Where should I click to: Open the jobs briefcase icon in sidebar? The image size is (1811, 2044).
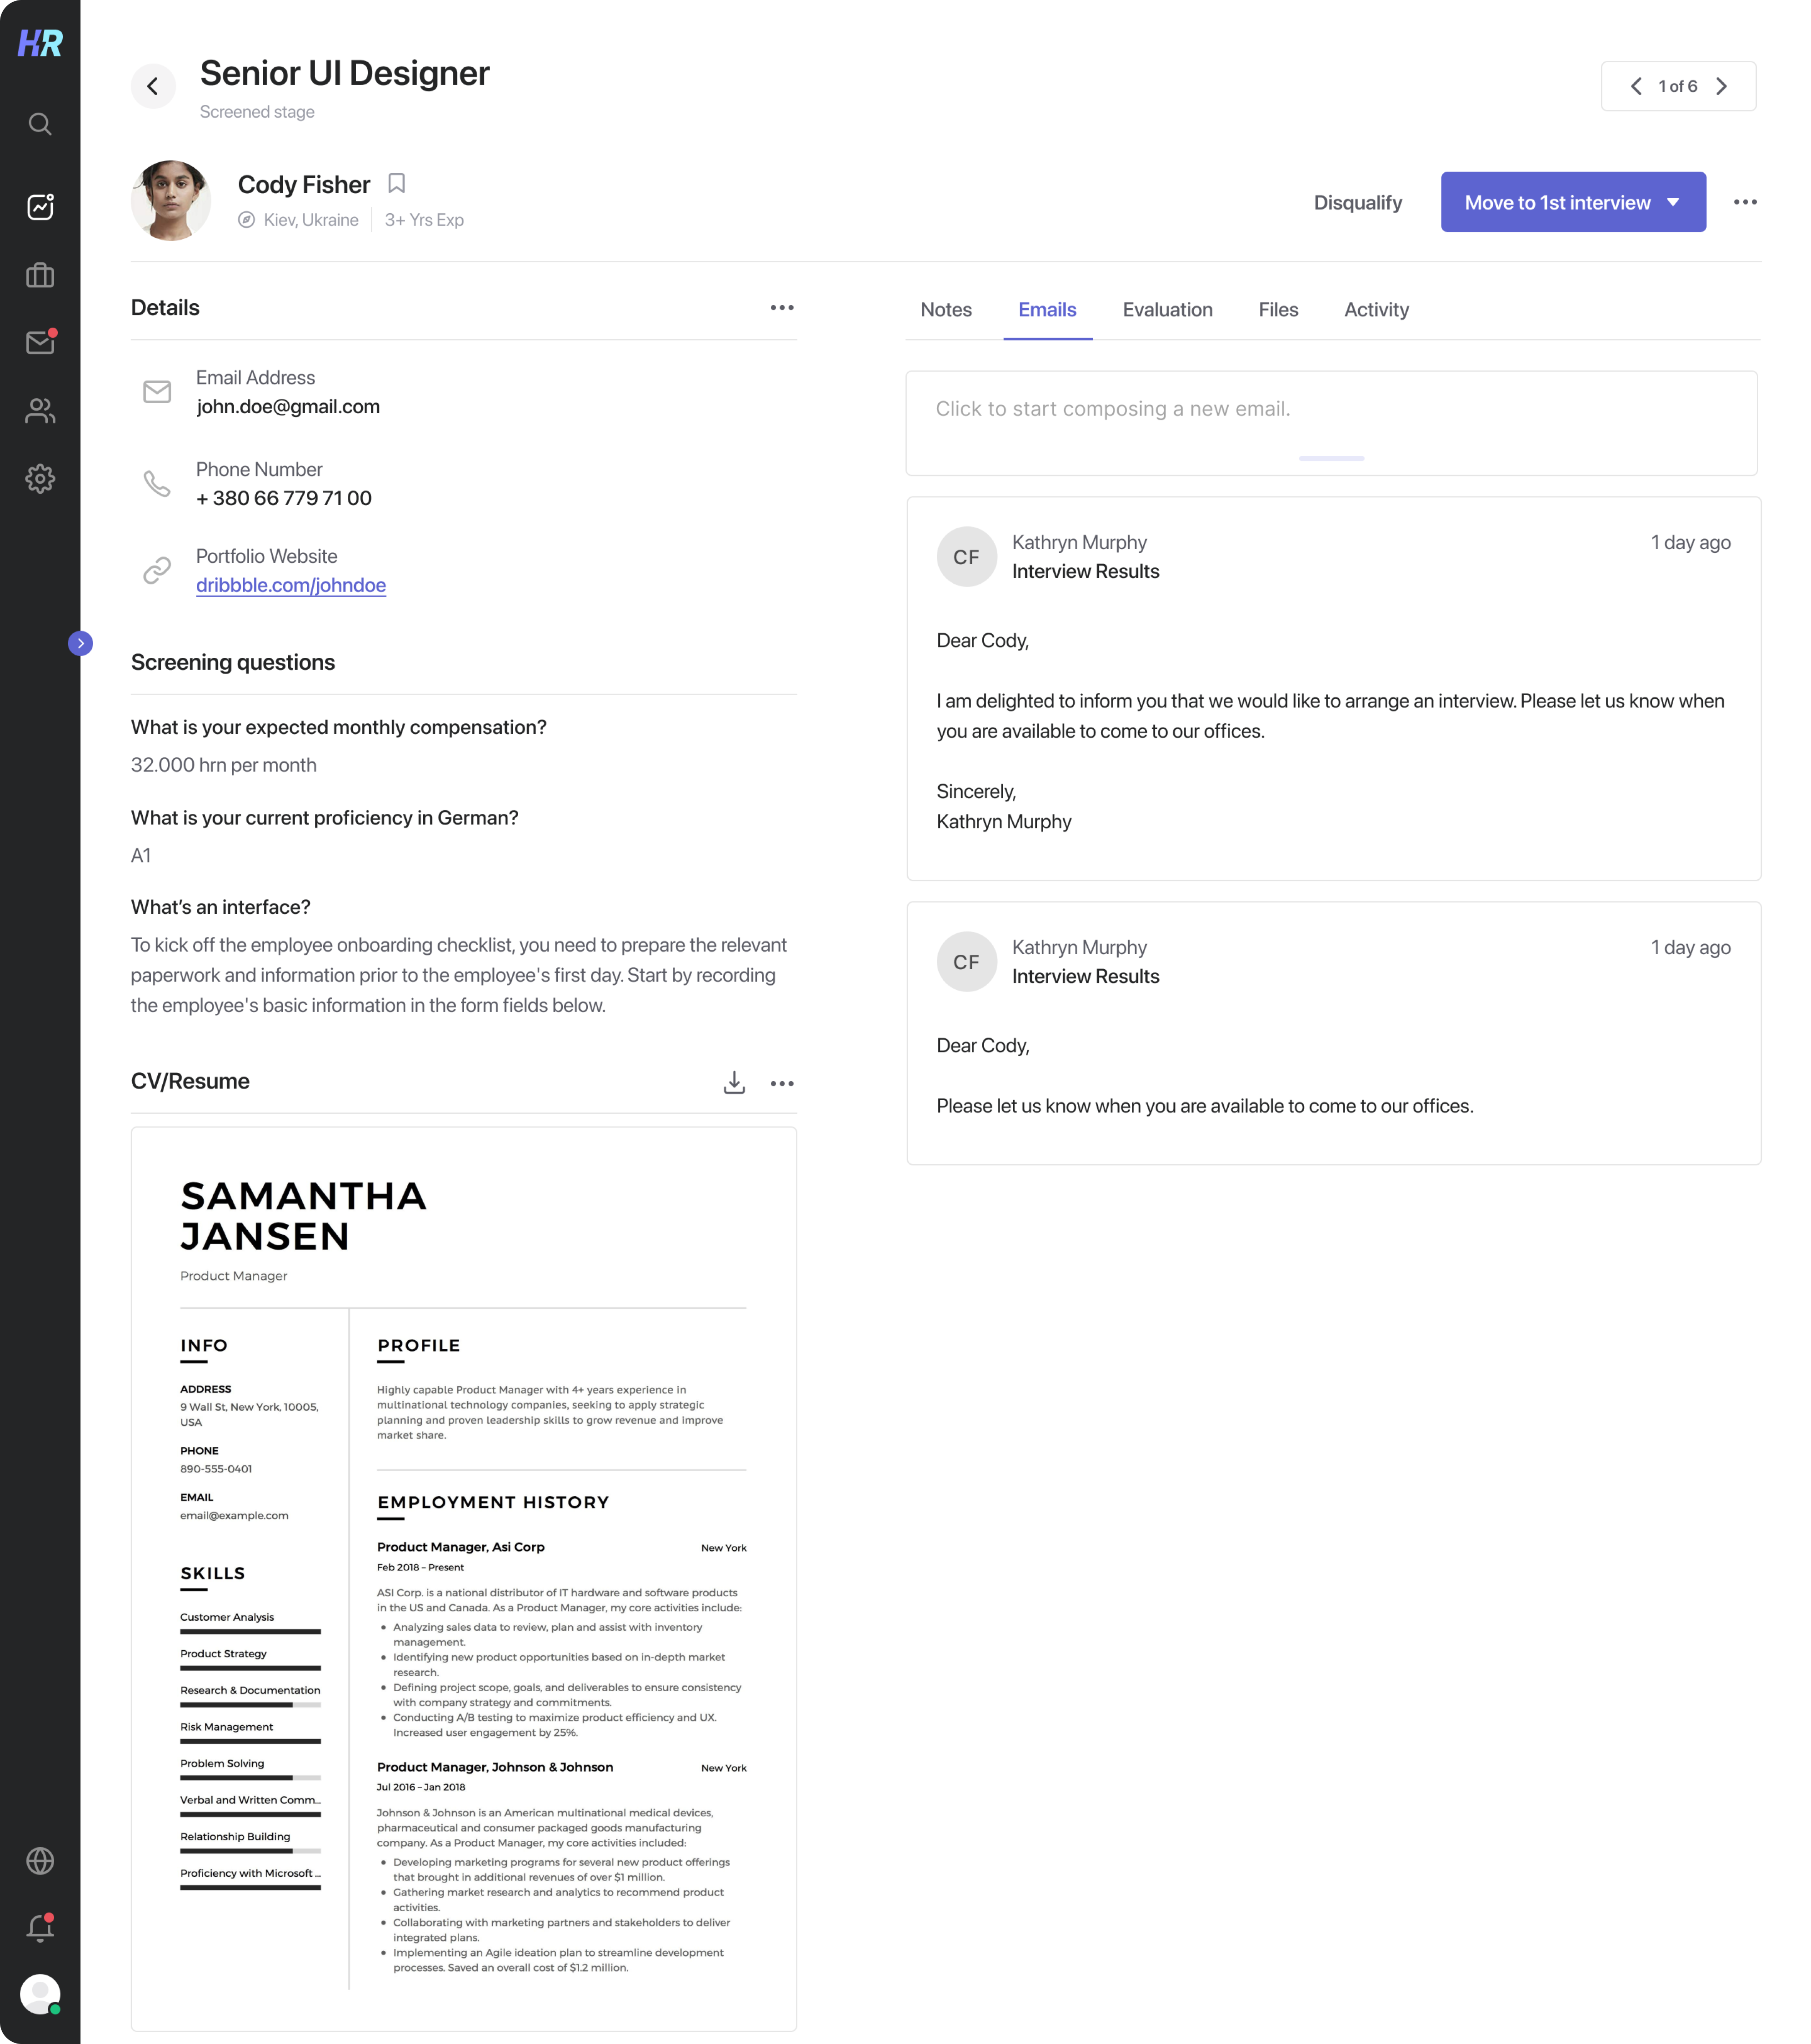click(40, 275)
